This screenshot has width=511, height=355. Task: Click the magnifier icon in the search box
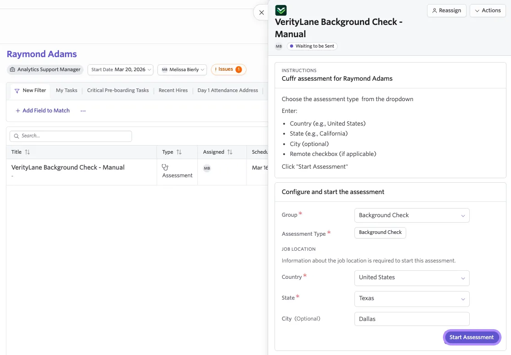16,136
